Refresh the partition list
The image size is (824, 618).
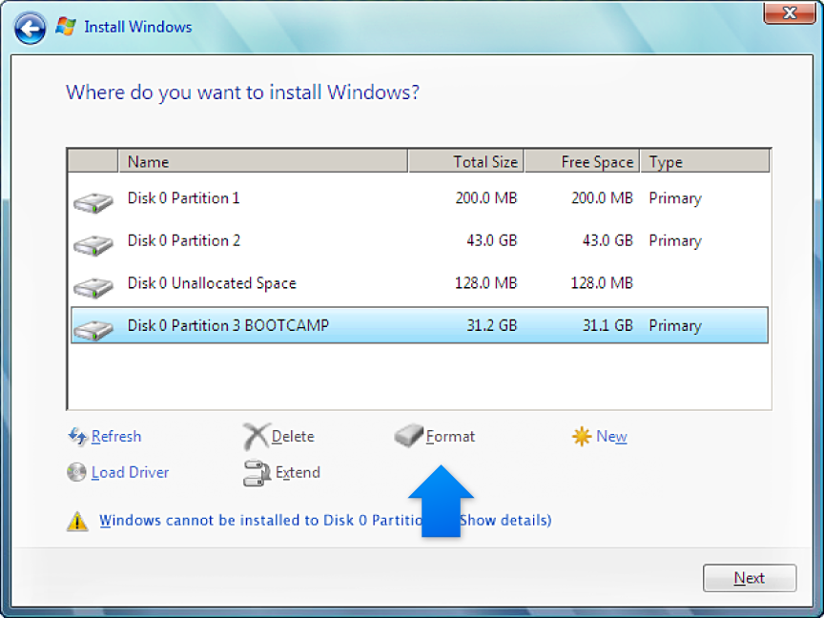pyautogui.click(x=116, y=436)
